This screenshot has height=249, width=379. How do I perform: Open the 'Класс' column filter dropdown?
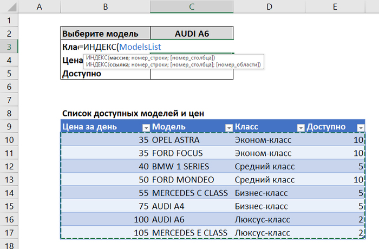point(300,128)
